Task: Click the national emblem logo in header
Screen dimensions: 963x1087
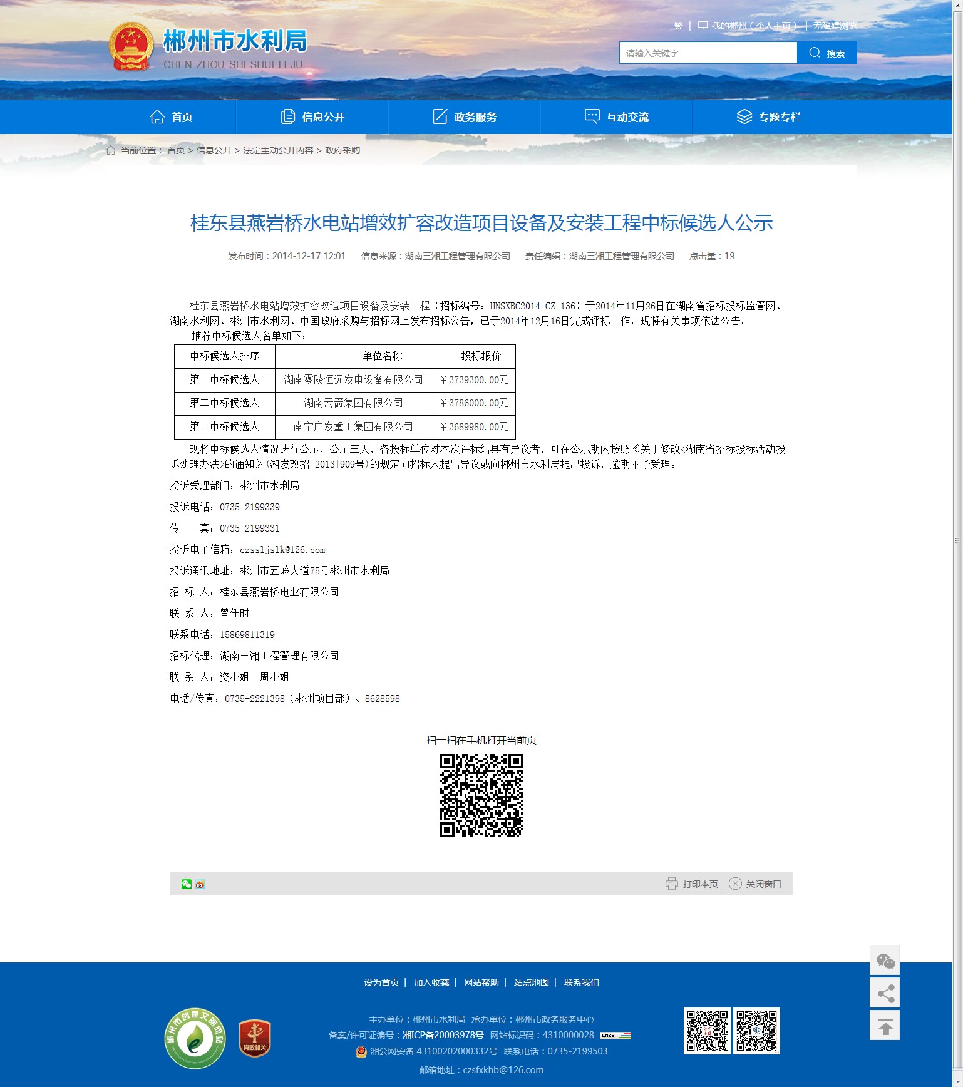Action: tap(131, 48)
